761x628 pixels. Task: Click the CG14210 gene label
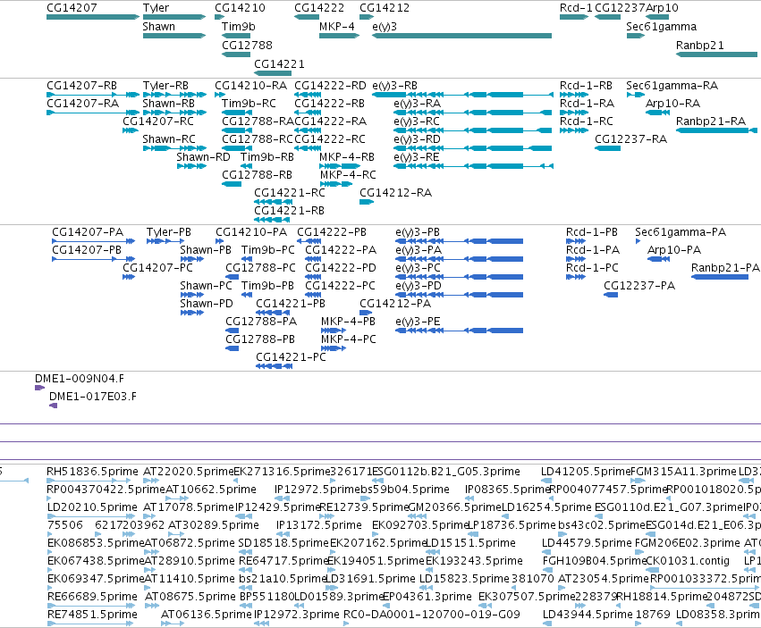pos(241,8)
